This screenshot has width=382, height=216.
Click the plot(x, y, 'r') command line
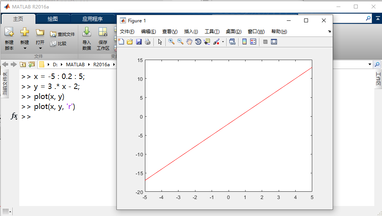tap(55, 107)
